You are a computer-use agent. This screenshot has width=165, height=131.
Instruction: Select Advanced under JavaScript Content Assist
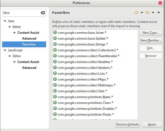29,68
